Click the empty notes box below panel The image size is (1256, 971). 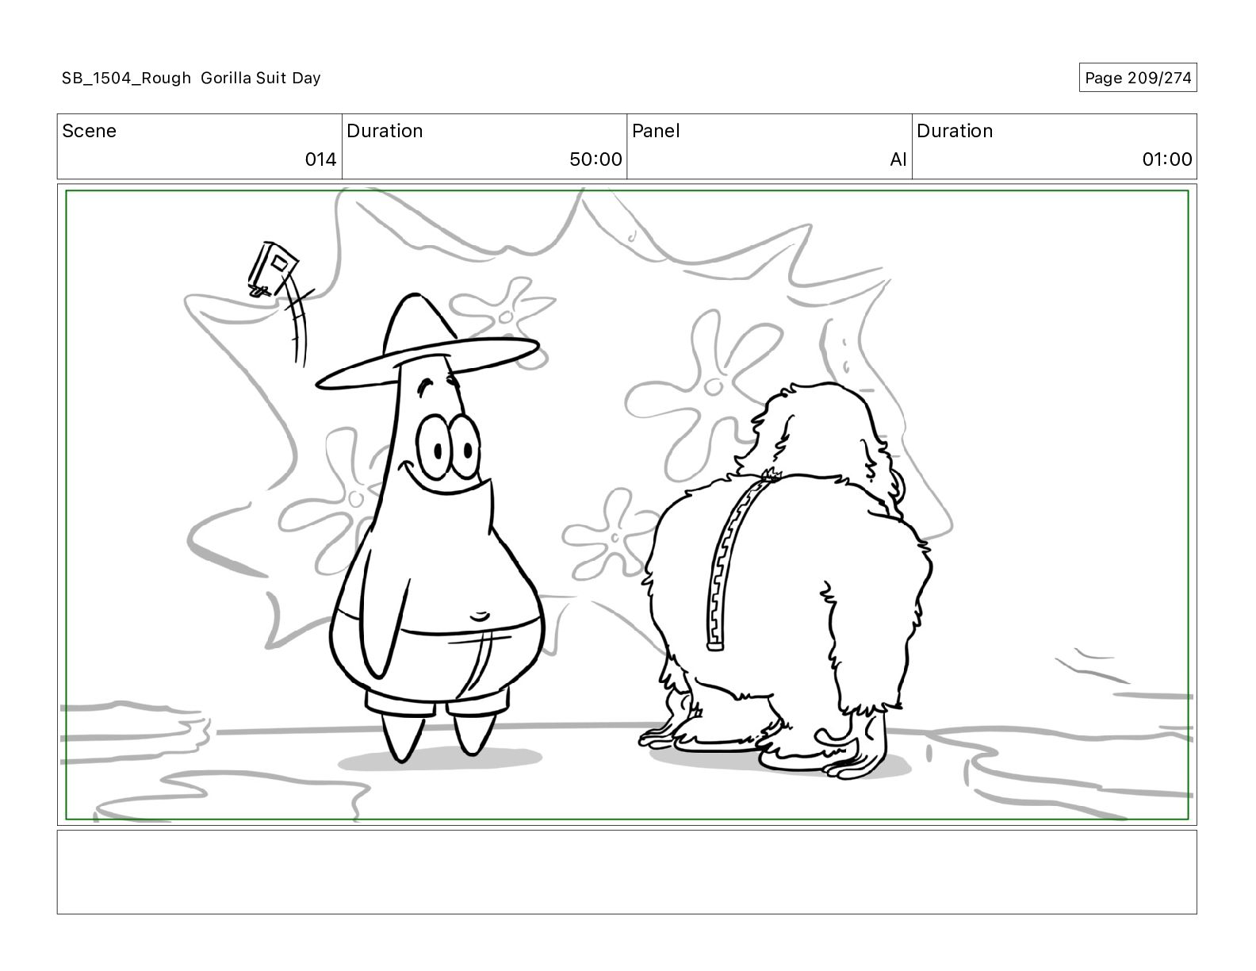pos(626,872)
